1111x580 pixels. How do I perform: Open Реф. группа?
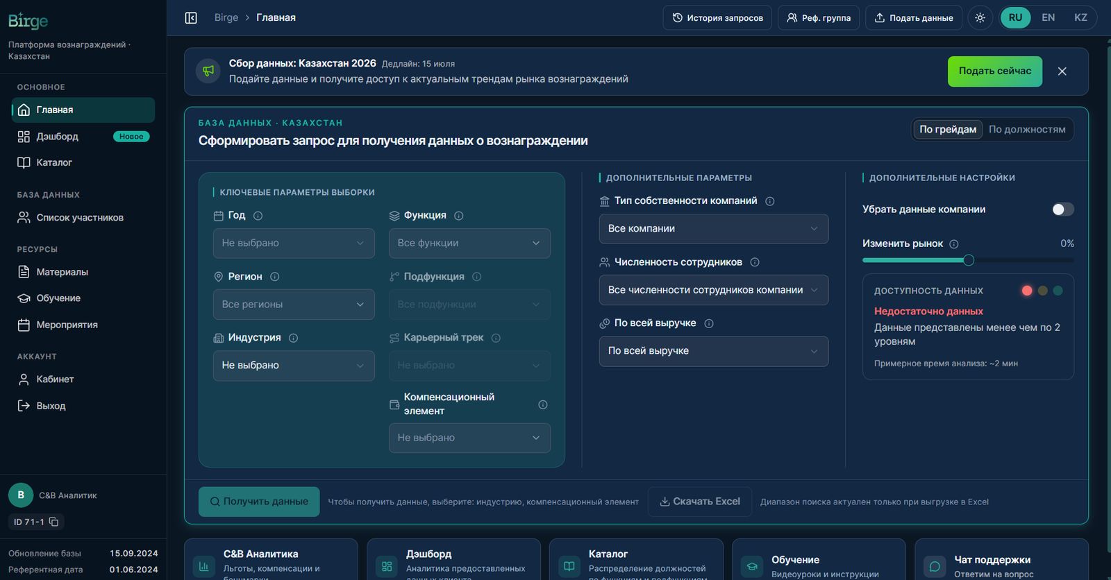coord(819,18)
